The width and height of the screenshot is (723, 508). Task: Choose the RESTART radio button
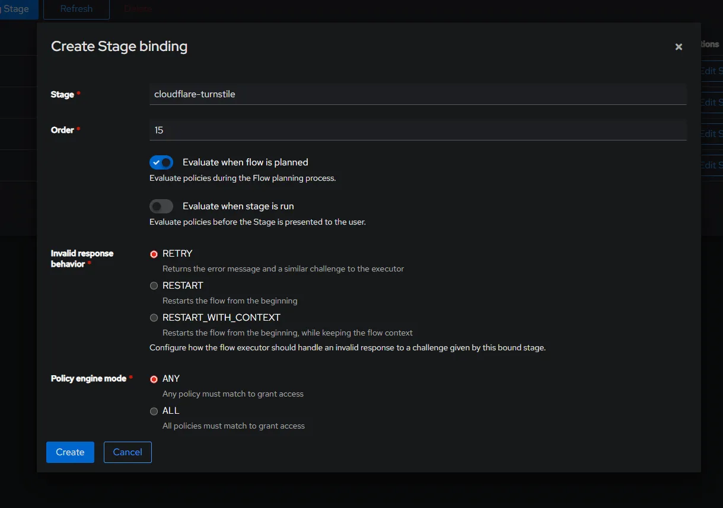tap(154, 286)
